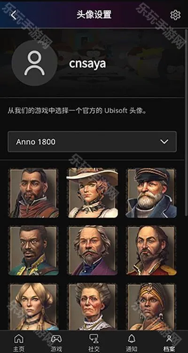Image resolution: width=188 pixels, height=353 pixels.
Task: Click the vertical scrollbar on right edge
Action: click(x=186, y=121)
